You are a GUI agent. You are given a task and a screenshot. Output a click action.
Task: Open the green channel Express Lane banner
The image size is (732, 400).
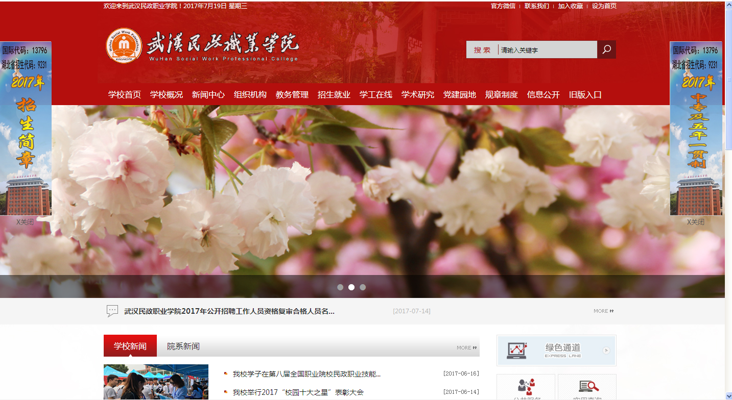[x=556, y=351]
